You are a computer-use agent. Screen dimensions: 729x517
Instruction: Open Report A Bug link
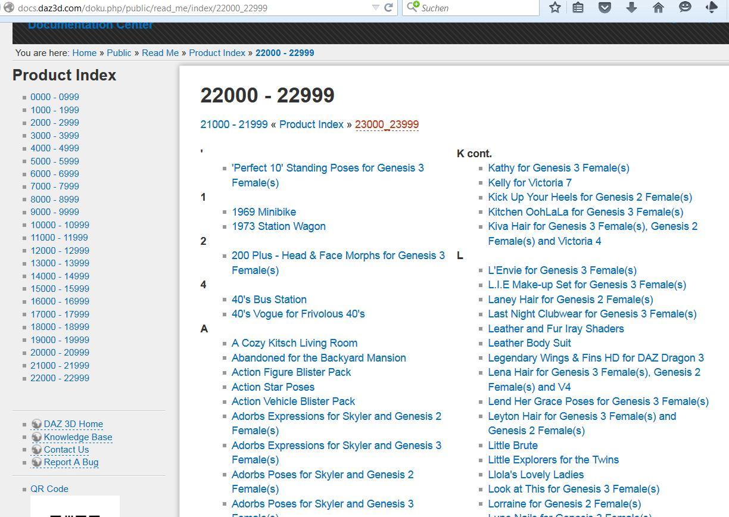point(71,462)
